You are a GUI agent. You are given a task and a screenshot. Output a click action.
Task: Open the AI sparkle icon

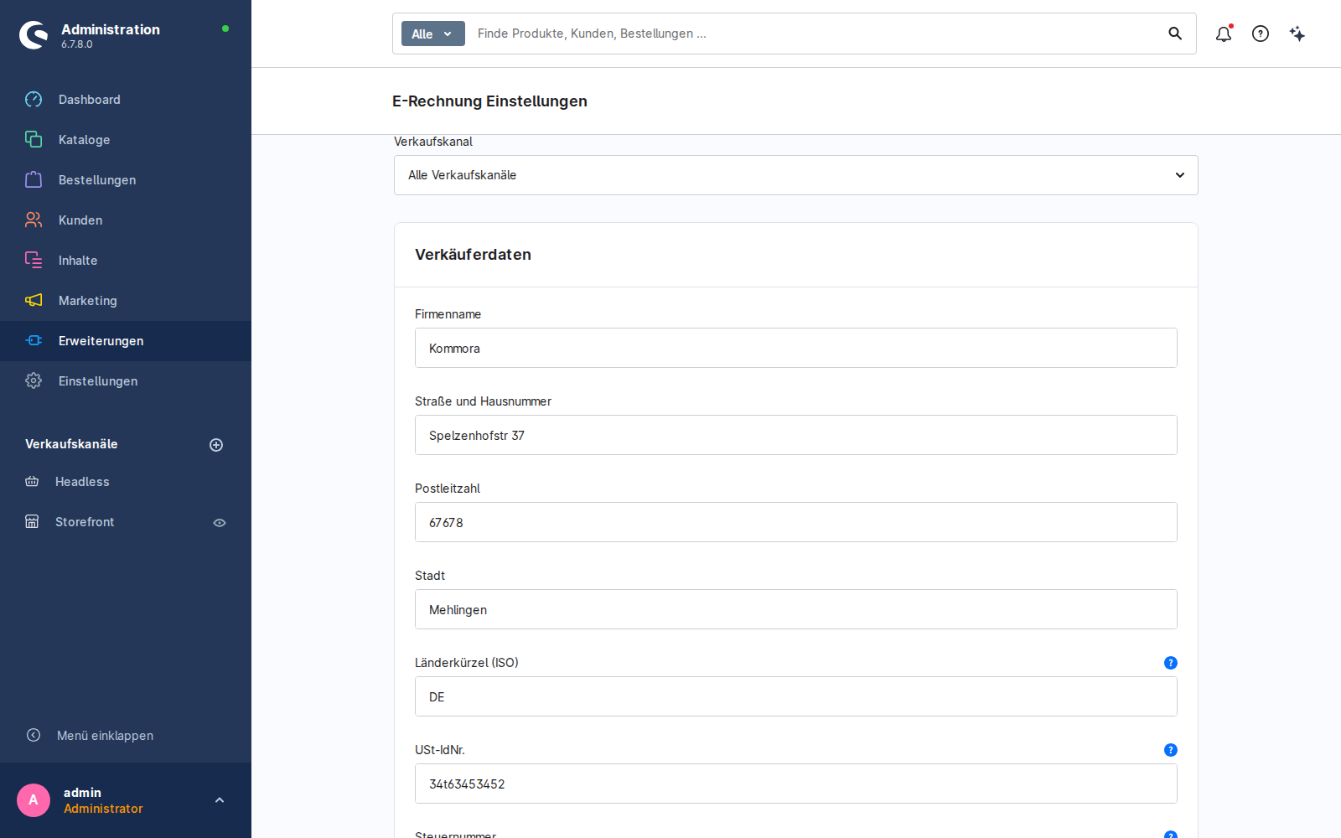click(x=1297, y=34)
